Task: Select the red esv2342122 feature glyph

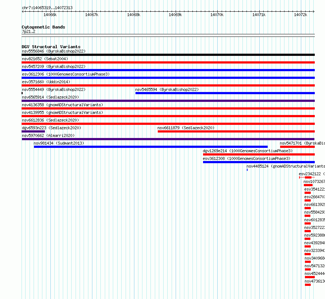Action: click(x=307, y=177)
